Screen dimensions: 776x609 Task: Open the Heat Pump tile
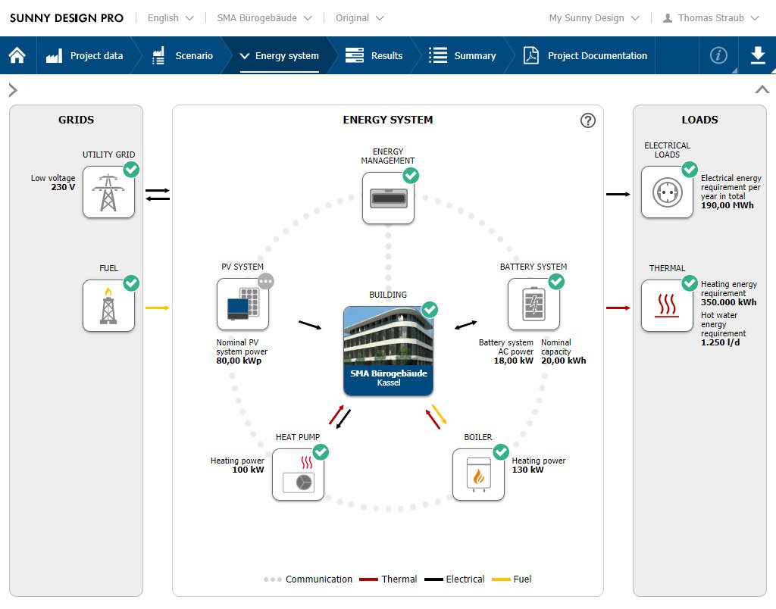(298, 474)
